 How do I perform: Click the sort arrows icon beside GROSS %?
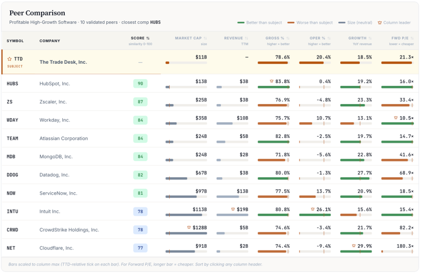(288, 38)
